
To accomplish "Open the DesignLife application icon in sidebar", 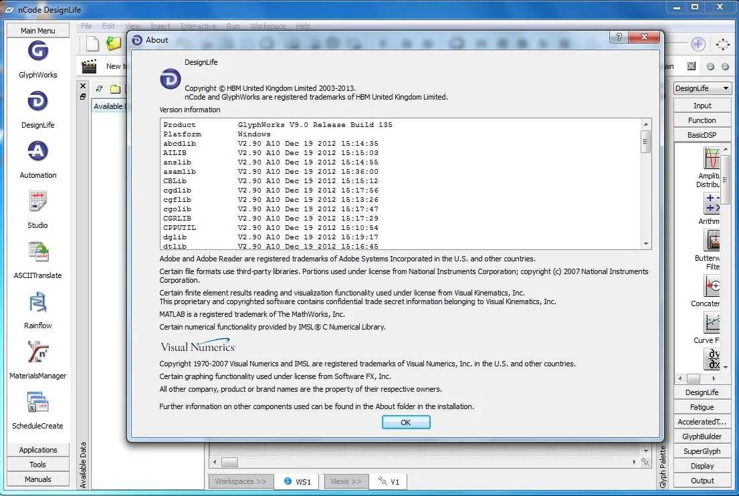I will coord(37,102).
